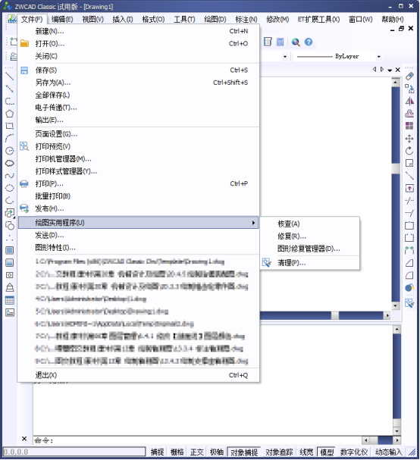Open 图形特性(I)... menu entry
Image resolution: width=420 pixels, height=460 pixels.
[x=139, y=248]
